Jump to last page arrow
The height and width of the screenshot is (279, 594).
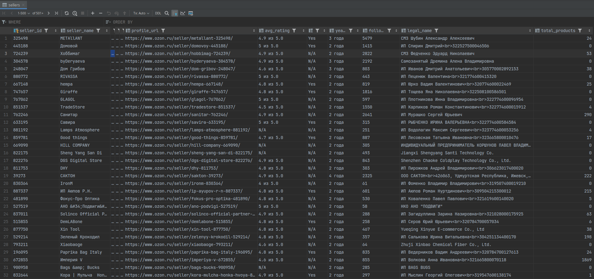[56, 13]
